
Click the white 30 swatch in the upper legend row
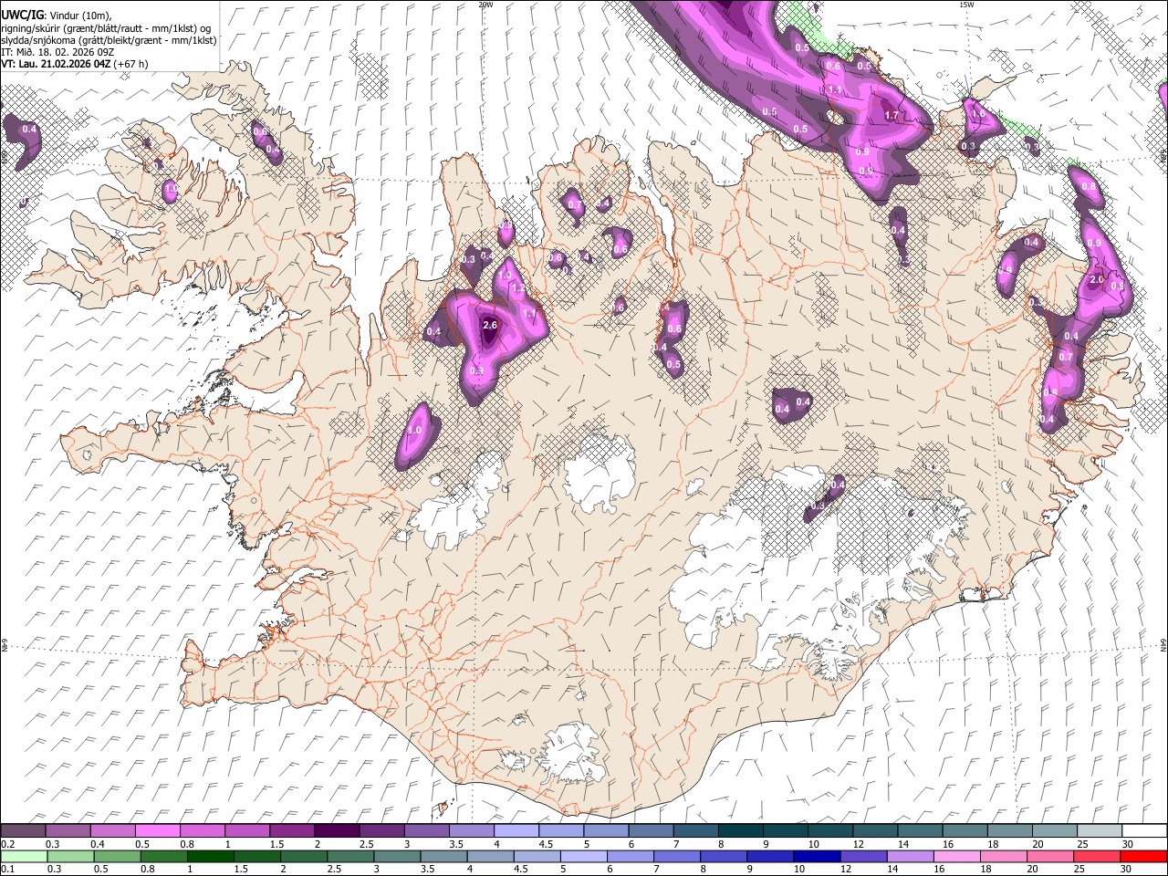(1143, 830)
